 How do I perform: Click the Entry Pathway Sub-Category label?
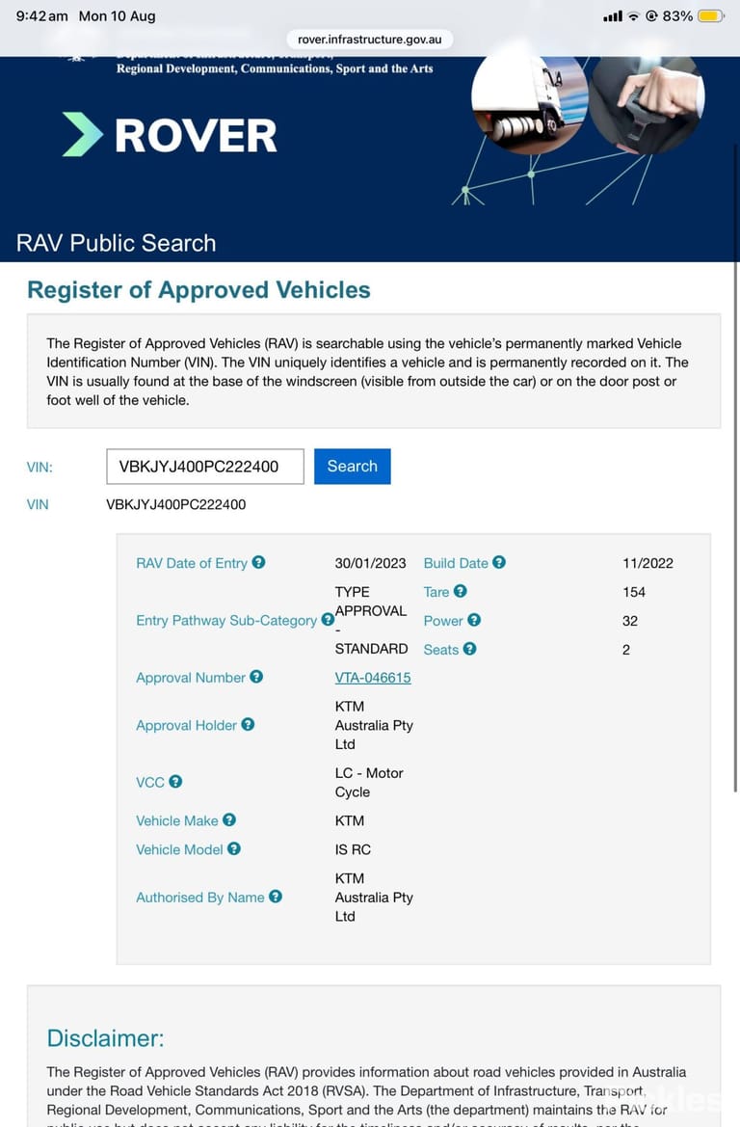click(226, 620)
